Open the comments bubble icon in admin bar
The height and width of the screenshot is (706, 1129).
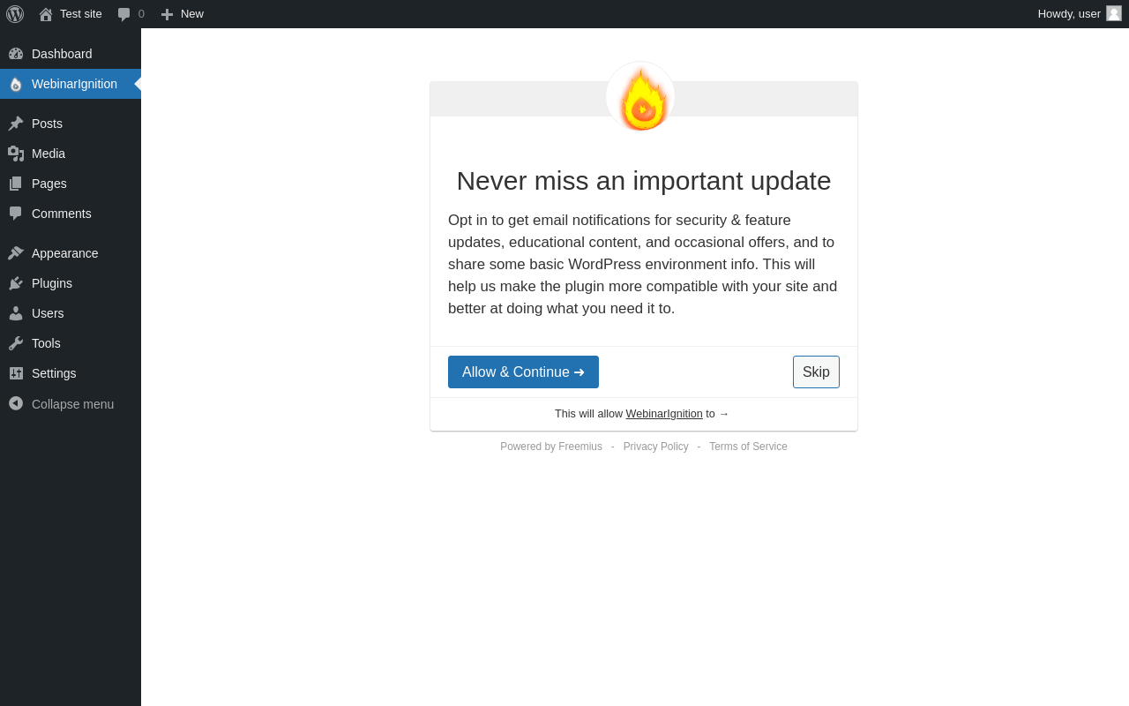[123, 14]
